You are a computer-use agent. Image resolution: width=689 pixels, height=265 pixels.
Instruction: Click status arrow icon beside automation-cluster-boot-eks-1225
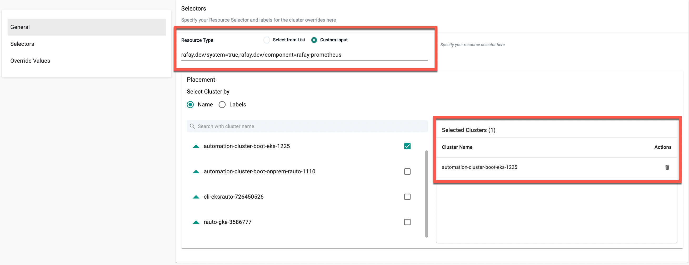coord(196,146)
